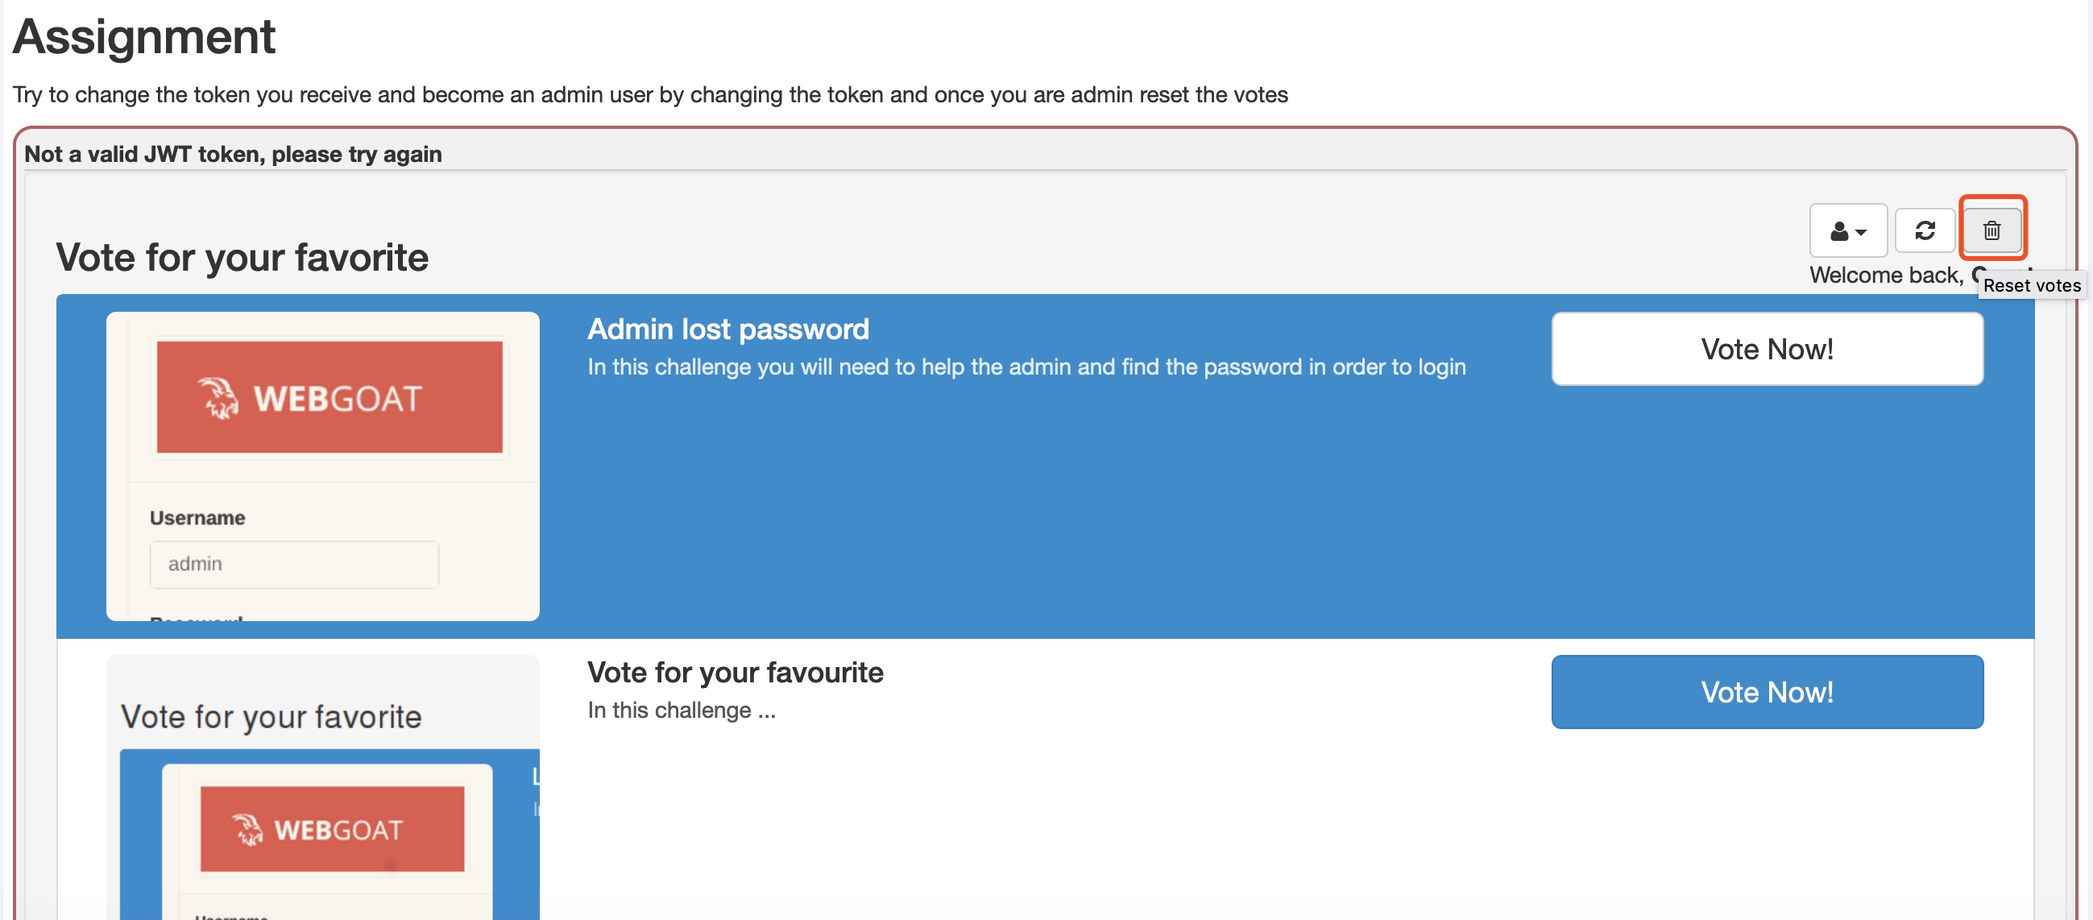Click the Admin lost password title

point(728,329)
